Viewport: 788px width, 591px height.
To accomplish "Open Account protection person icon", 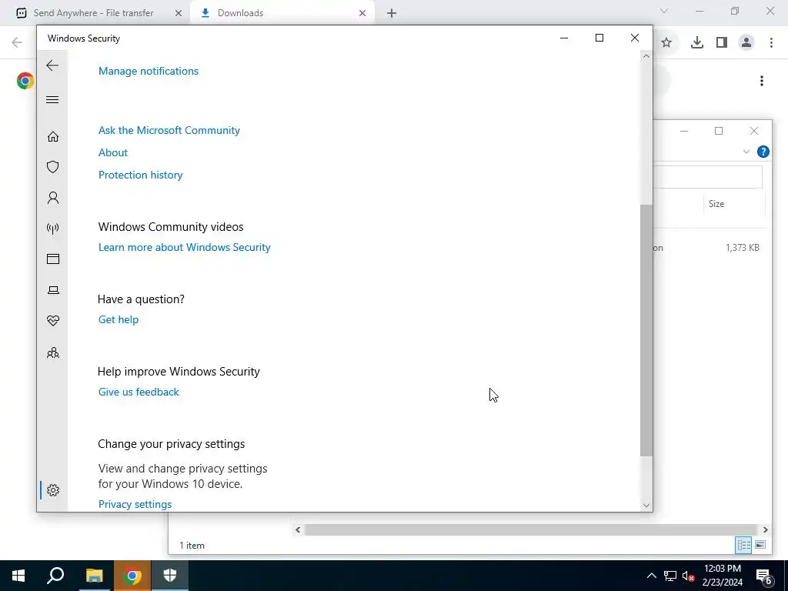I will 53,198.
